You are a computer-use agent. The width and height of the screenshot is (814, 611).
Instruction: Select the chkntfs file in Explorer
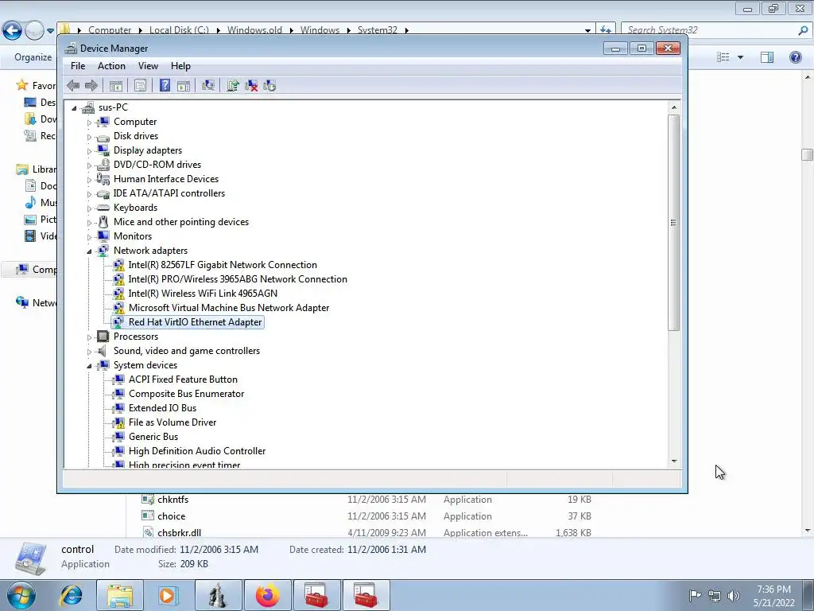click(x=172, y=500)
